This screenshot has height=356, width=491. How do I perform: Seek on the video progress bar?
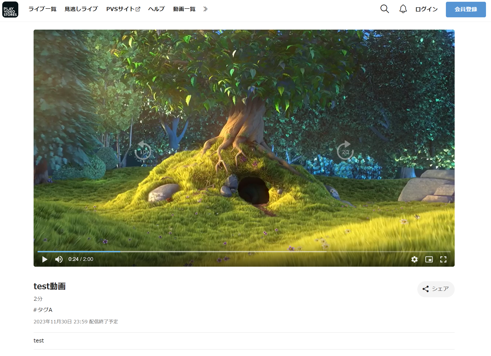[244, 251]
